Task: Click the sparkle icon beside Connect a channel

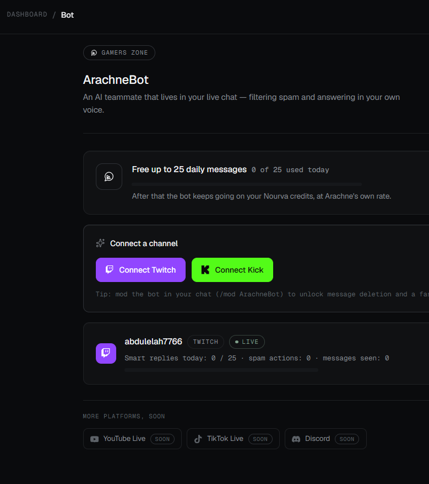Action: [x=100, y=243]
